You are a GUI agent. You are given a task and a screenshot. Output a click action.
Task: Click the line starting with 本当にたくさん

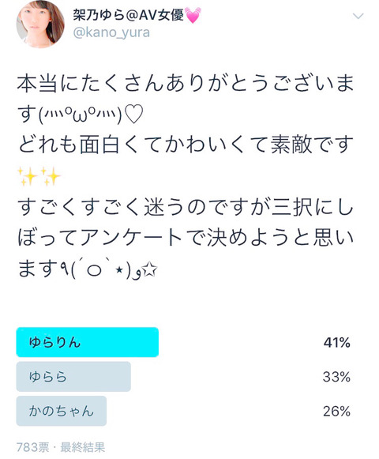(186, 84)
